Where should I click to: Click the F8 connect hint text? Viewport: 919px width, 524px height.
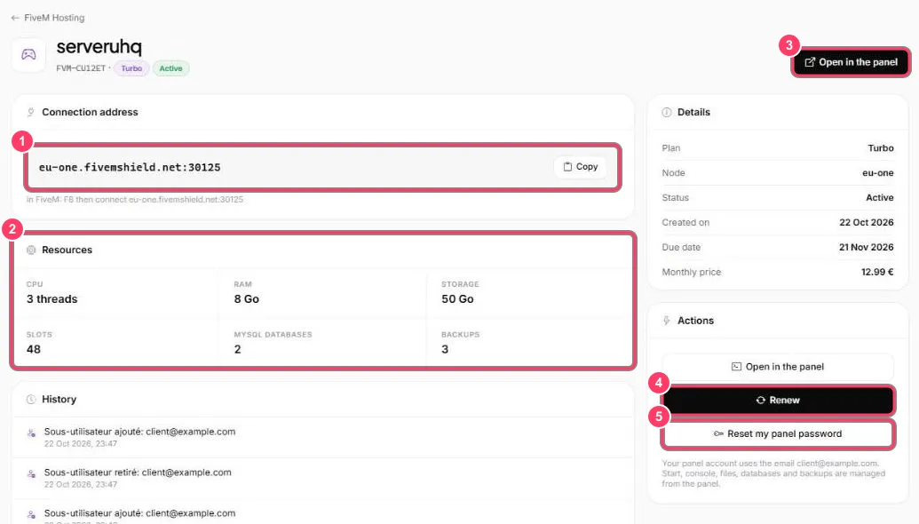point(135,200)
